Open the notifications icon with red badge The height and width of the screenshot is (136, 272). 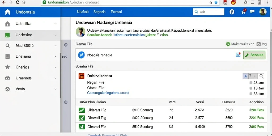(x=244, y=11)
